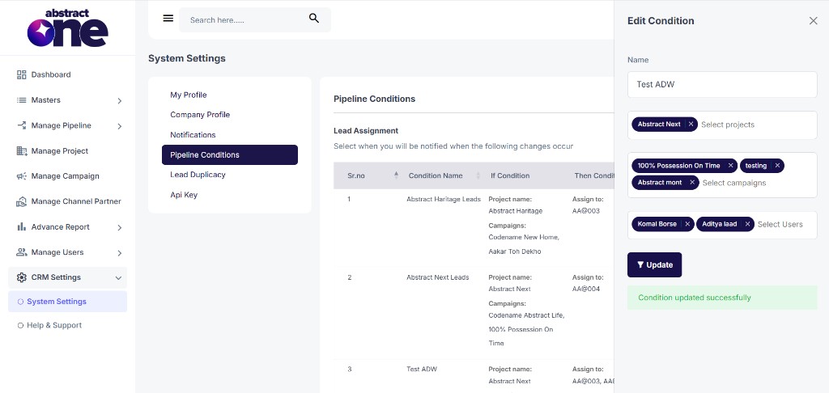The image size is (829, 393).
Task: Remove the testing campaign tag
Action: (777, 165)
